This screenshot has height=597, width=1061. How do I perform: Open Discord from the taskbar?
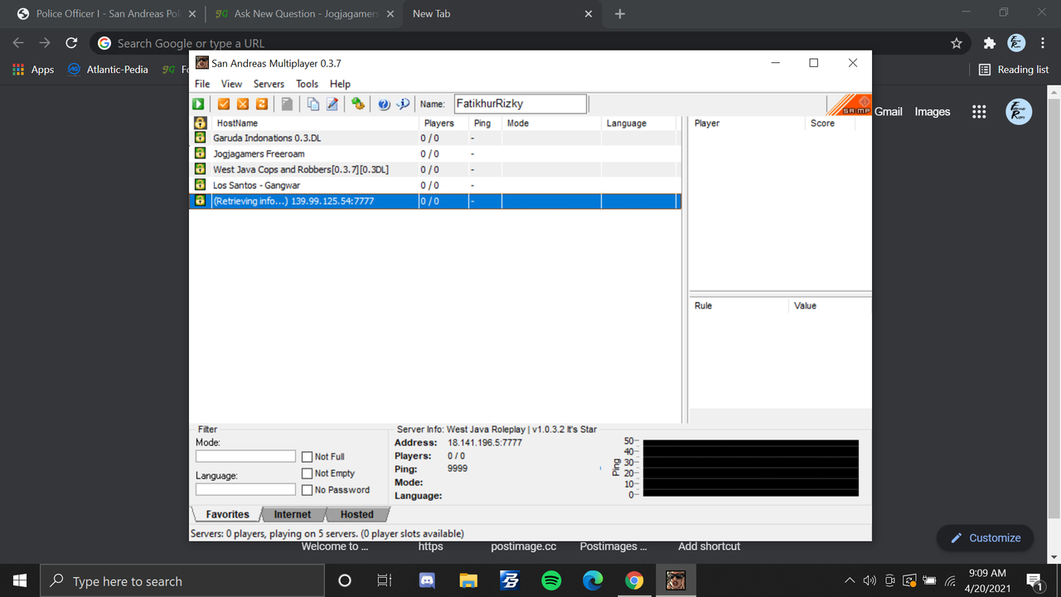click(427, 580)
